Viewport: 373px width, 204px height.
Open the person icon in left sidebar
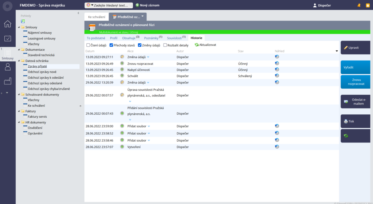point(8,67)
